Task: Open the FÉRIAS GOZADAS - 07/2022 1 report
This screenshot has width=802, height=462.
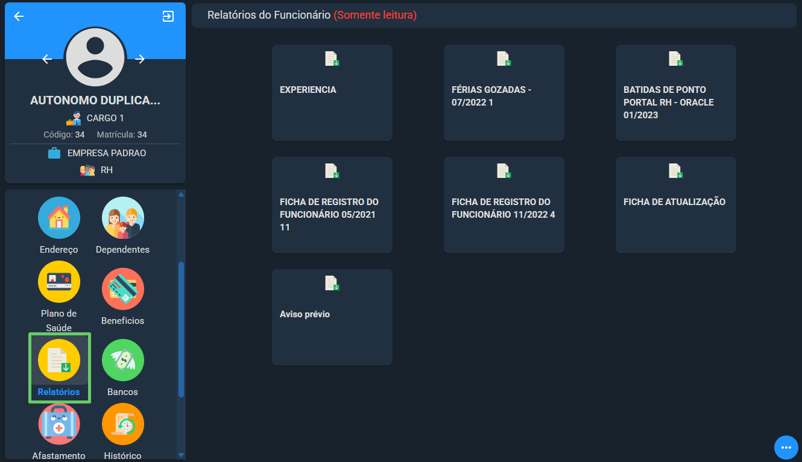Action: [x=491, y=96]
